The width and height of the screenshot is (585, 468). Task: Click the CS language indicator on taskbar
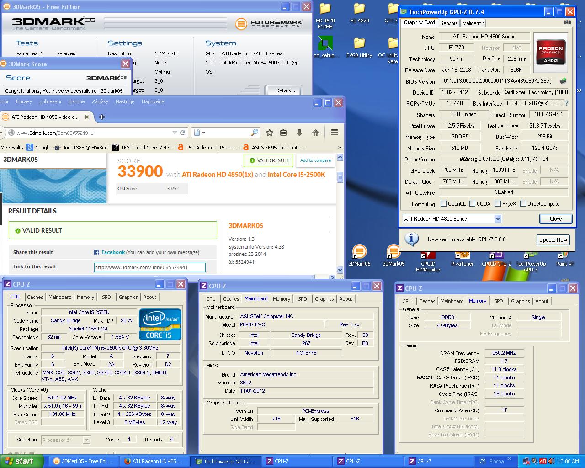click(x=483, y=461)
